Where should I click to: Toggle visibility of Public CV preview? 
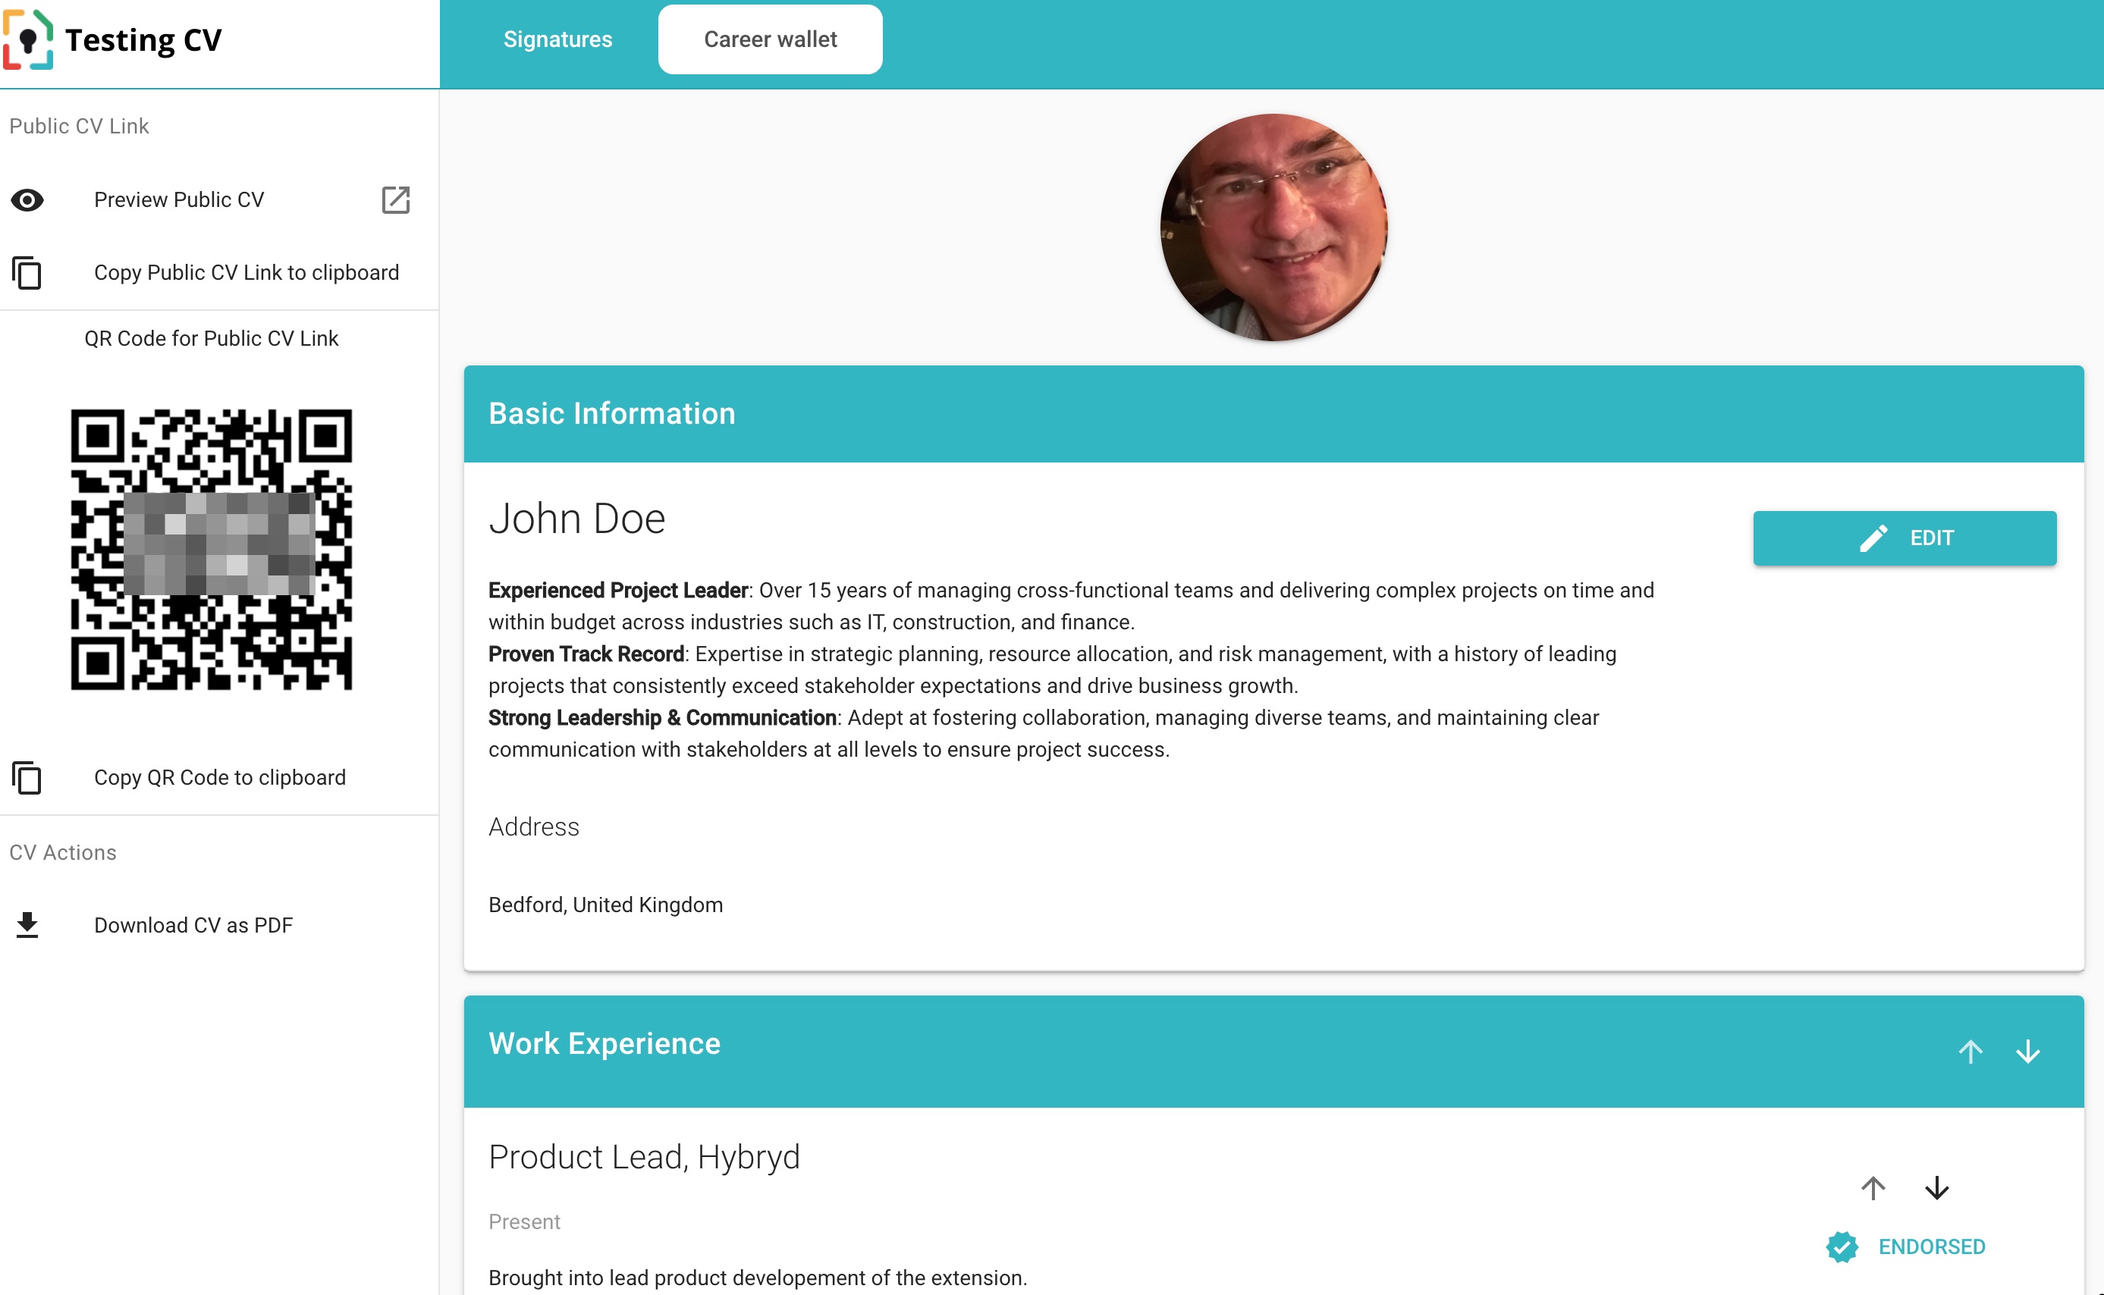tap(27, 200)
